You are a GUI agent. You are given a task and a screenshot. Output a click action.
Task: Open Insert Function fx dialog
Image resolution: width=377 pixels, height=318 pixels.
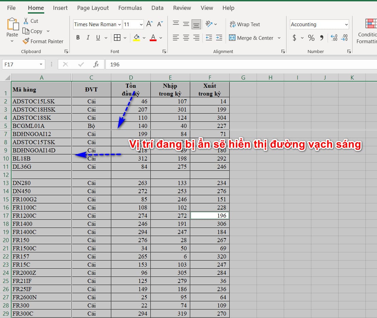point(96,64)
